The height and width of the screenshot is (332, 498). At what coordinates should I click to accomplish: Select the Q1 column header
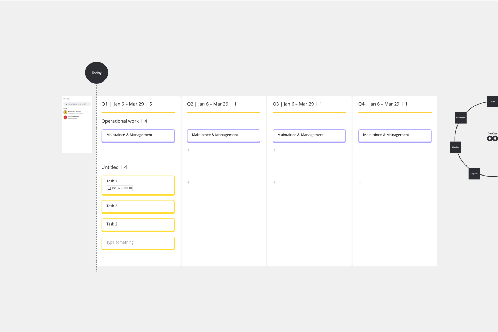[122, 104]
